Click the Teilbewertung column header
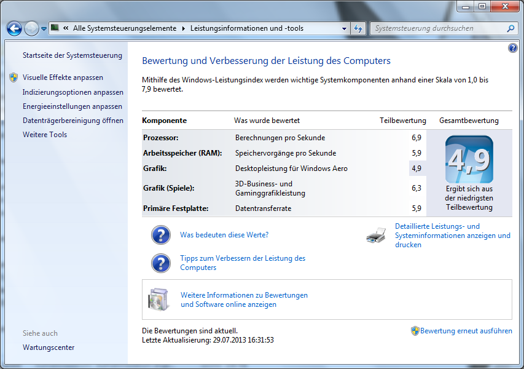Image resolution: width=524 pixels, height=369 pixels. point(403,121)
